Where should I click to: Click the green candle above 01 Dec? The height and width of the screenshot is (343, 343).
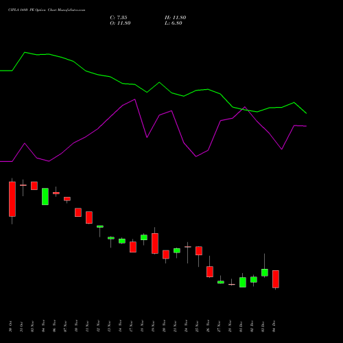243,283
